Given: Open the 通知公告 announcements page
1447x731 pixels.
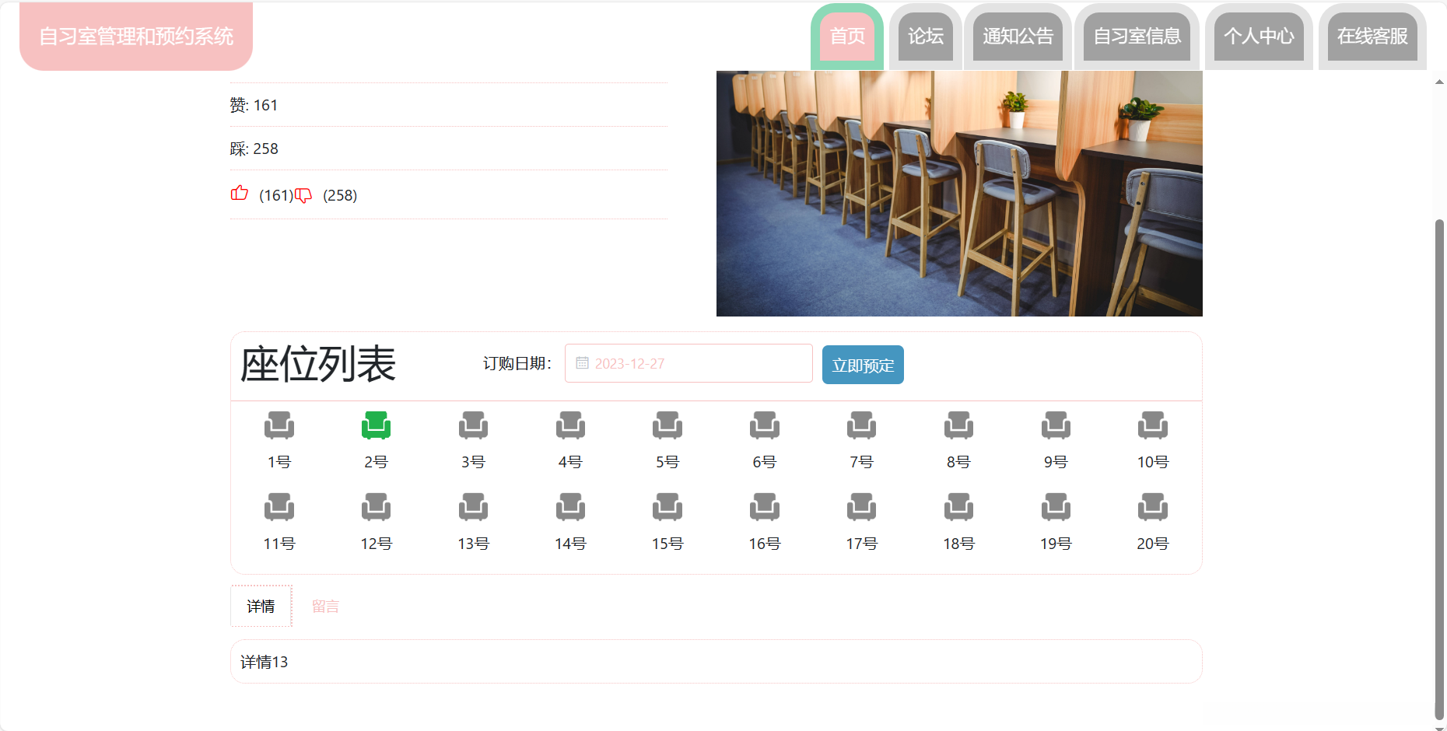Looking at the screenshot, I should (1018, 36).
